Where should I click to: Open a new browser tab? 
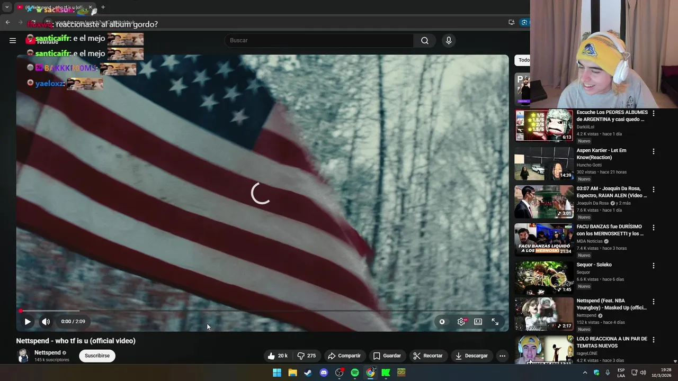pyautogui.click(x=103, y=7)
